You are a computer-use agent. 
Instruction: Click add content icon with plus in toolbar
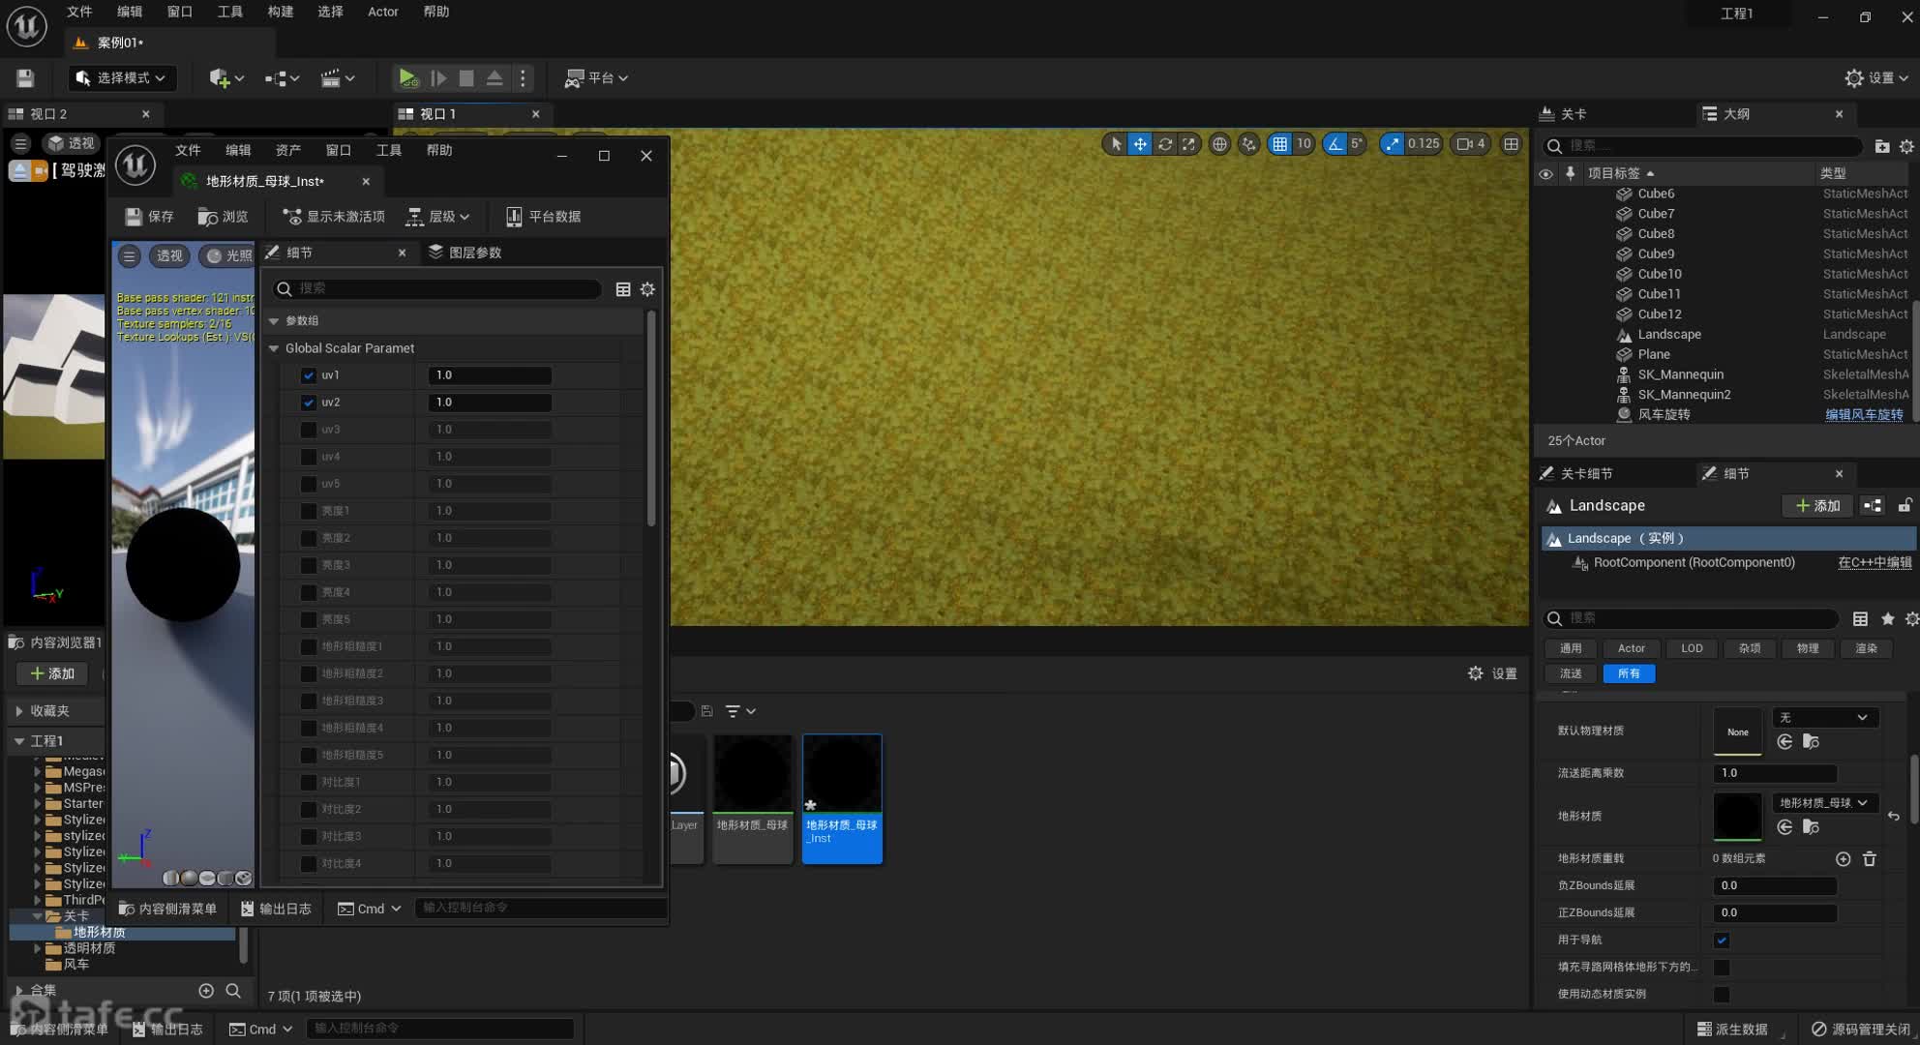[226, 77]
